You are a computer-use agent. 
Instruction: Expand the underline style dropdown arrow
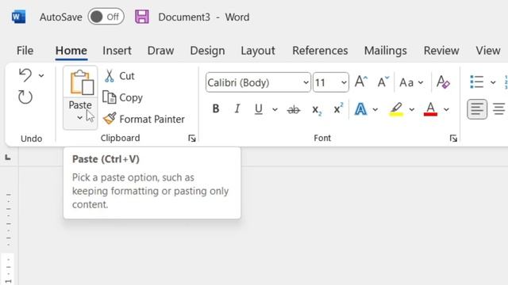pyautogui.click(x=275, y=110)
